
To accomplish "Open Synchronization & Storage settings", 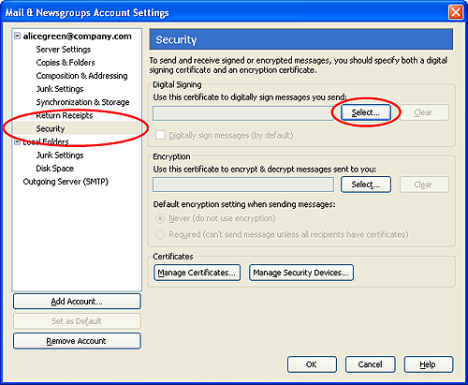I will [x=82, y=102].
